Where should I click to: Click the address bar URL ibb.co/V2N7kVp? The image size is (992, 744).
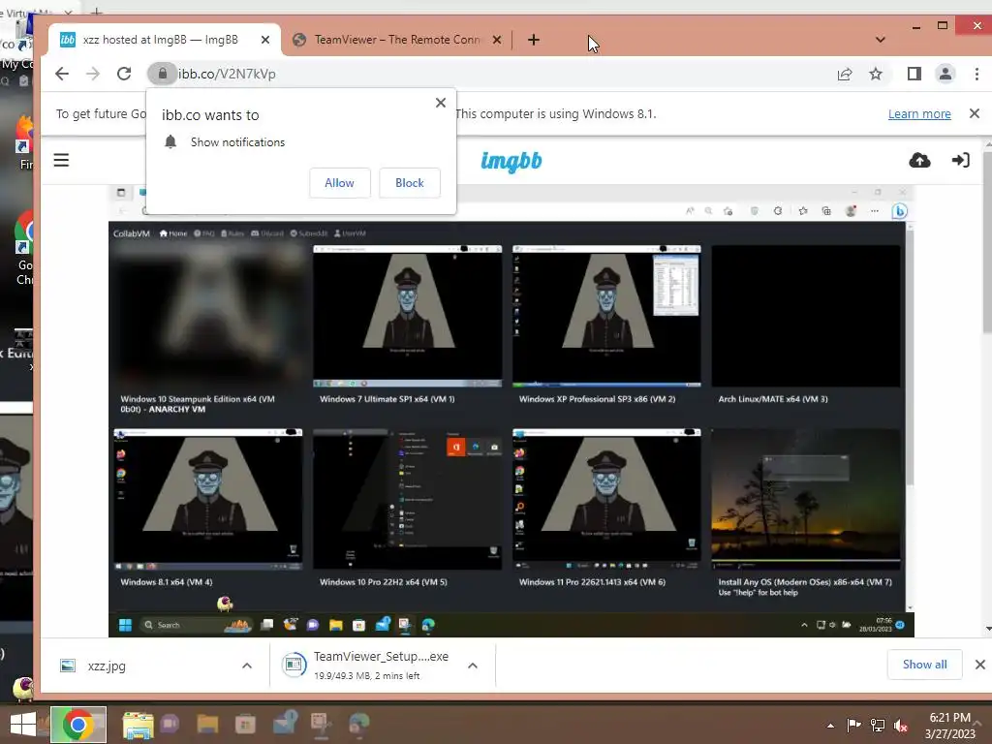click(x=227, y=74)
